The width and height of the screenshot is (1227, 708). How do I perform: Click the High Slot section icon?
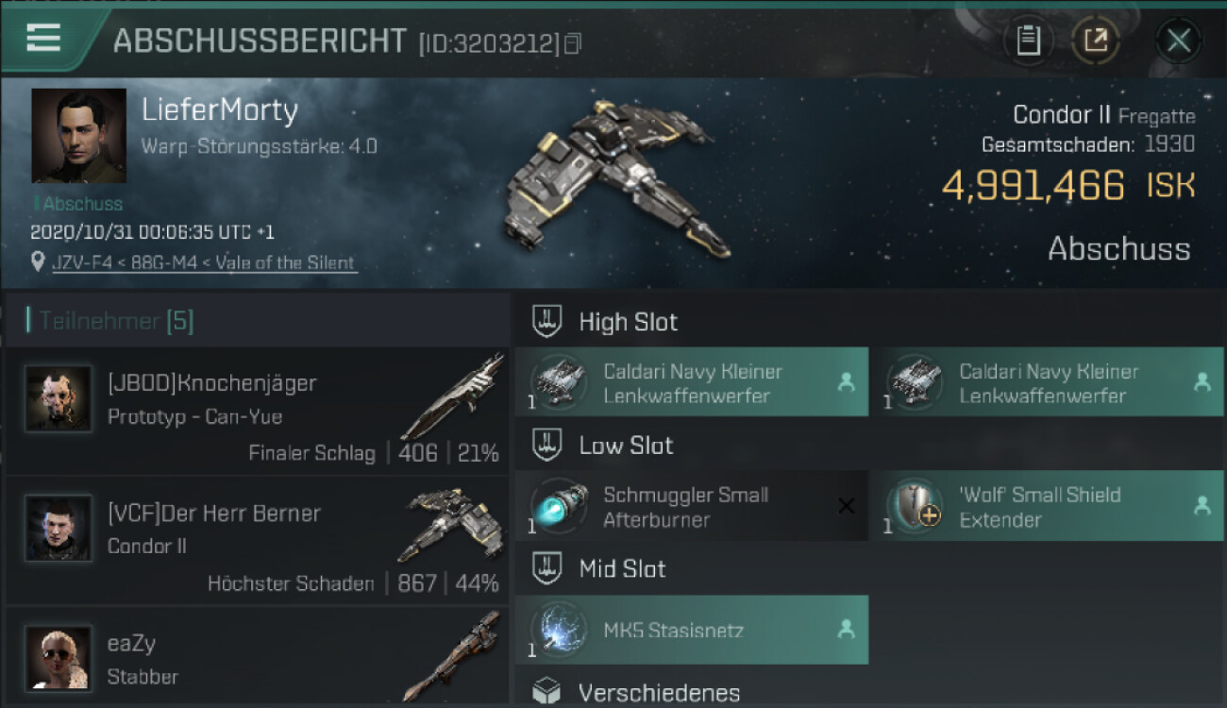click(546, 322)
